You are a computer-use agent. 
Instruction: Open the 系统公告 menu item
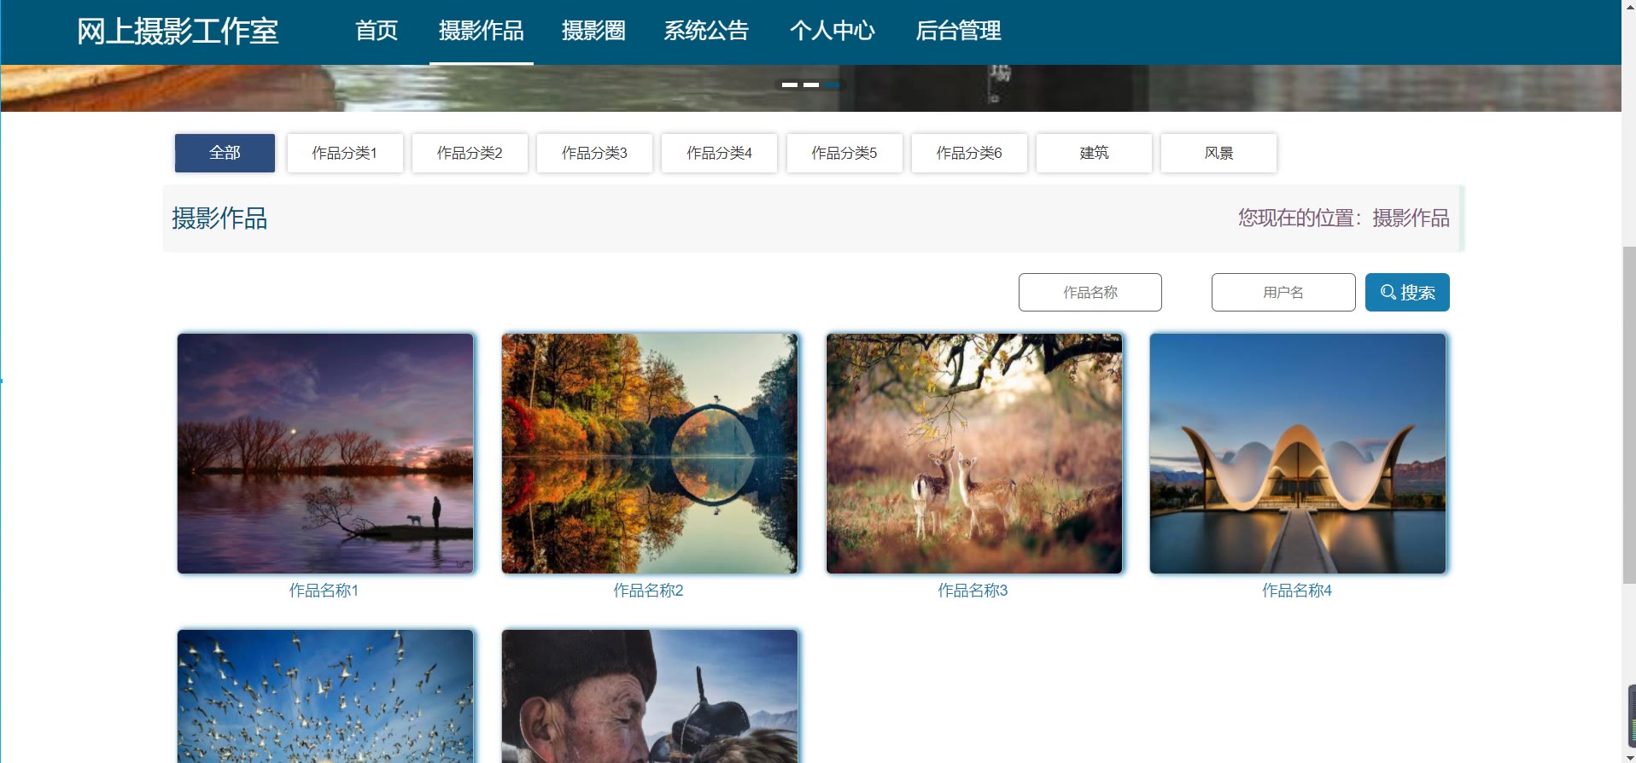706,31
